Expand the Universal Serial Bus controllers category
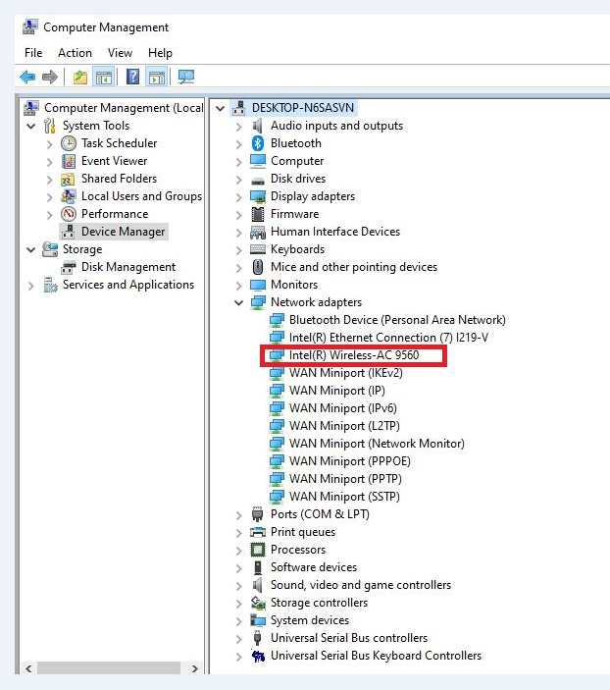This screenshot has height=690, width=610. coord(238,638)
